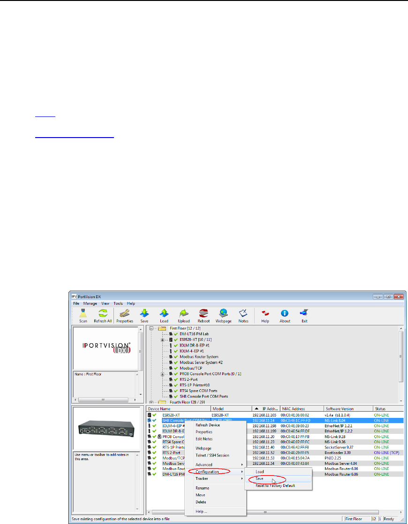Open the Tools menu
This screenshot has height=524, width=408.
tap(118, 303)
